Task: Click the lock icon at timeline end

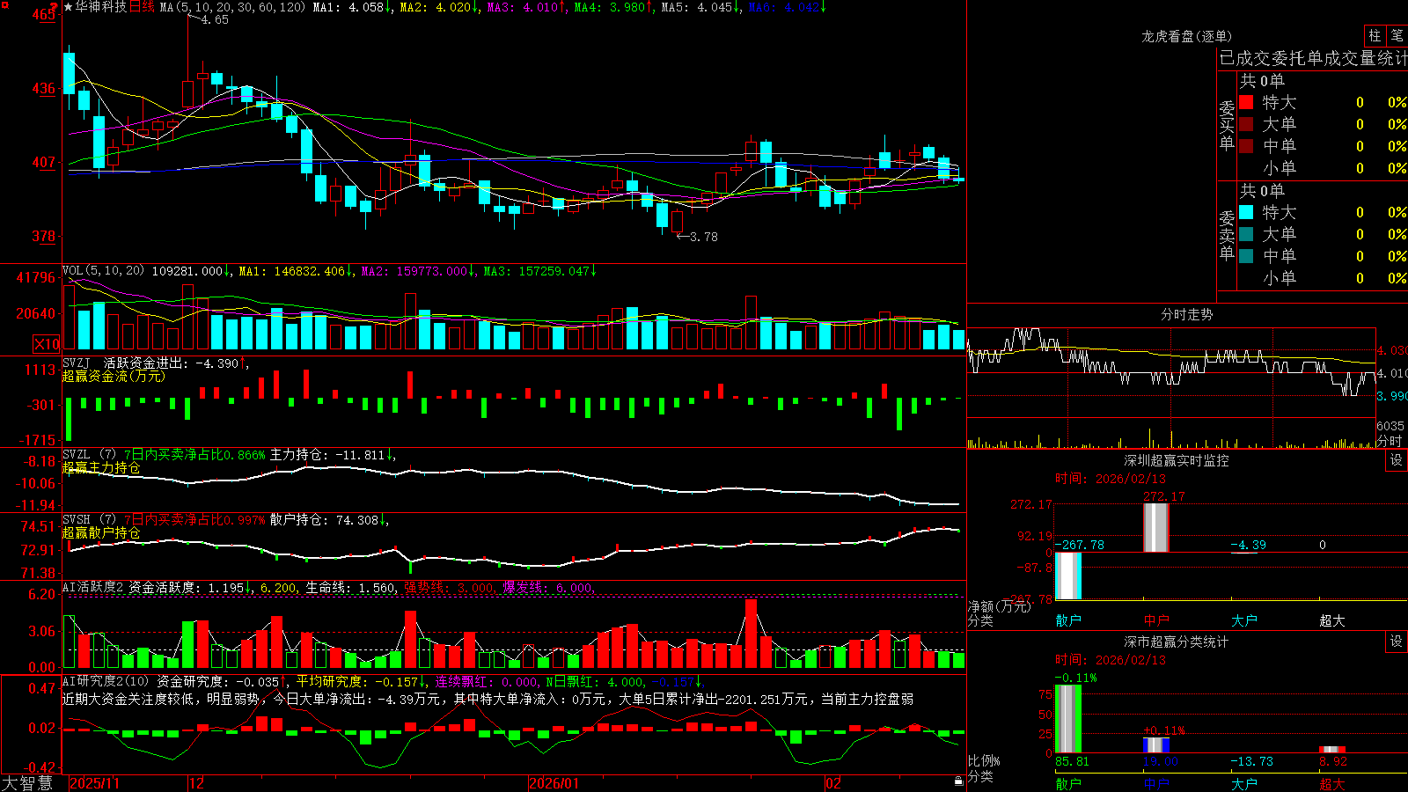Action: [959, 781]
